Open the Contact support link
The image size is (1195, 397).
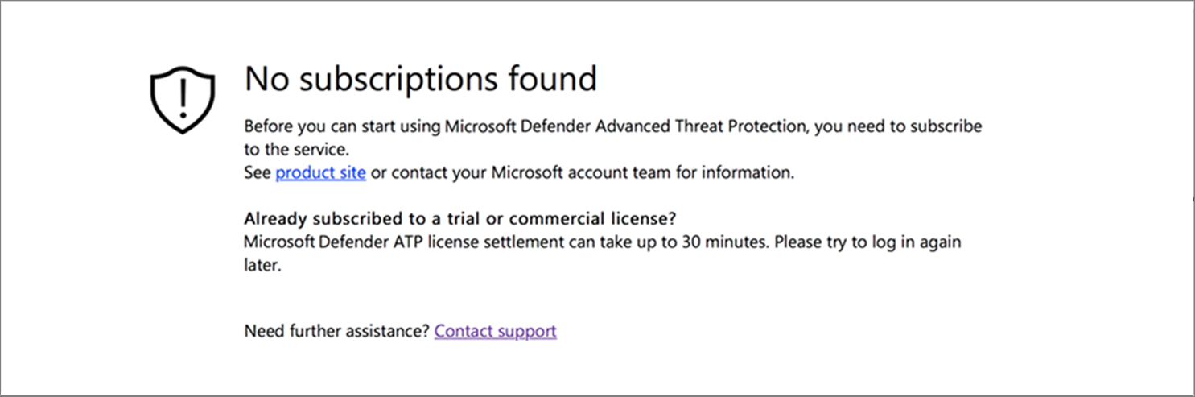[x=495, y=331]
